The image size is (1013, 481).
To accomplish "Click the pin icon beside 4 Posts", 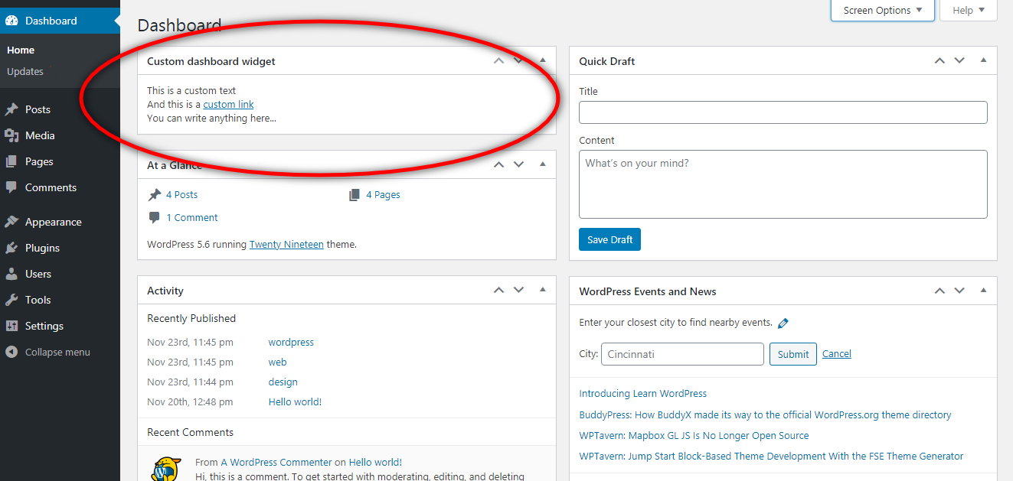I will coord(155,195).
